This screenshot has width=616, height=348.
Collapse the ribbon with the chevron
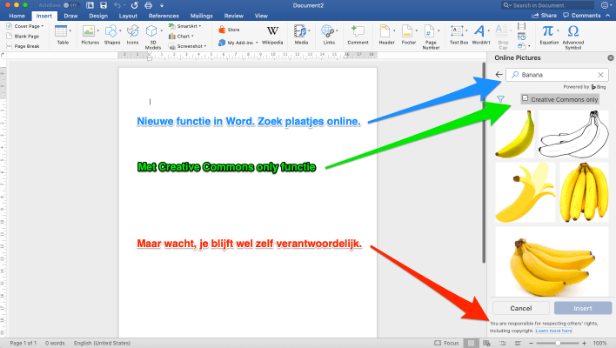click(608, 16)
